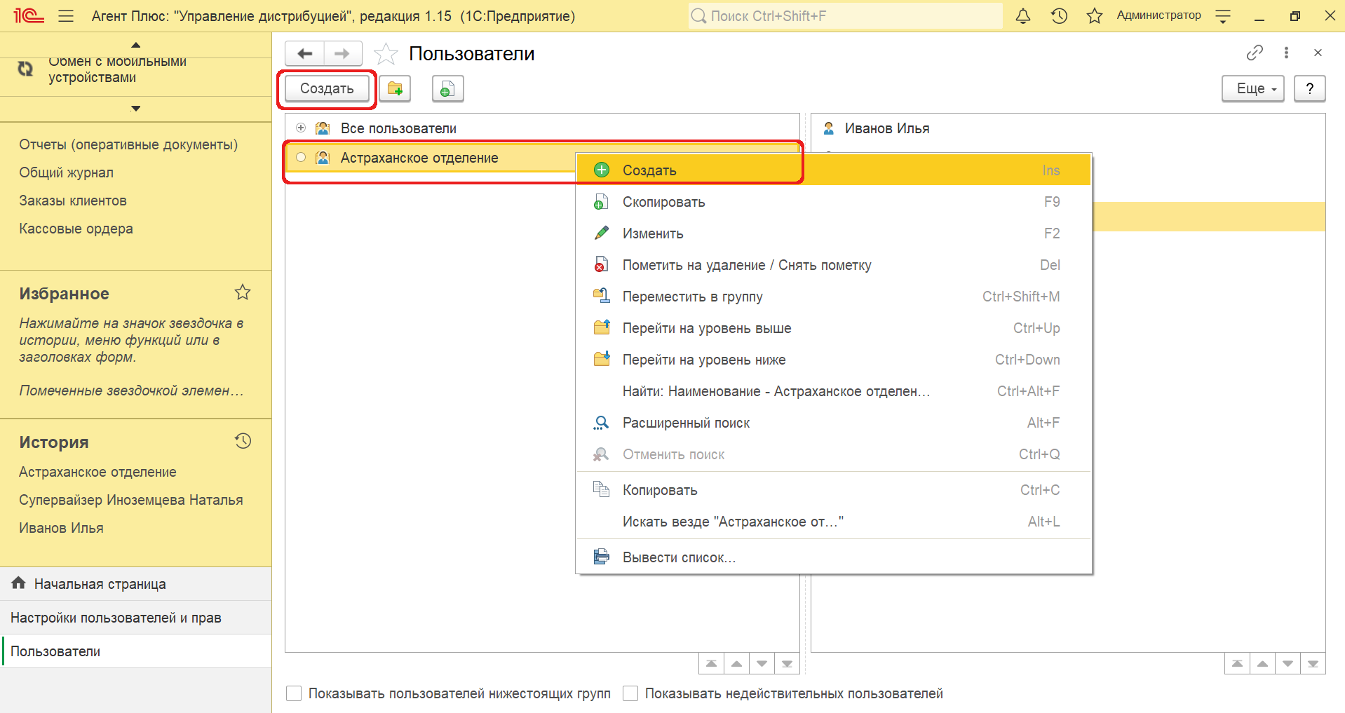Open the Еще dropdown menu
This screenshot has width=1345, height=713.
[1252, 89]
